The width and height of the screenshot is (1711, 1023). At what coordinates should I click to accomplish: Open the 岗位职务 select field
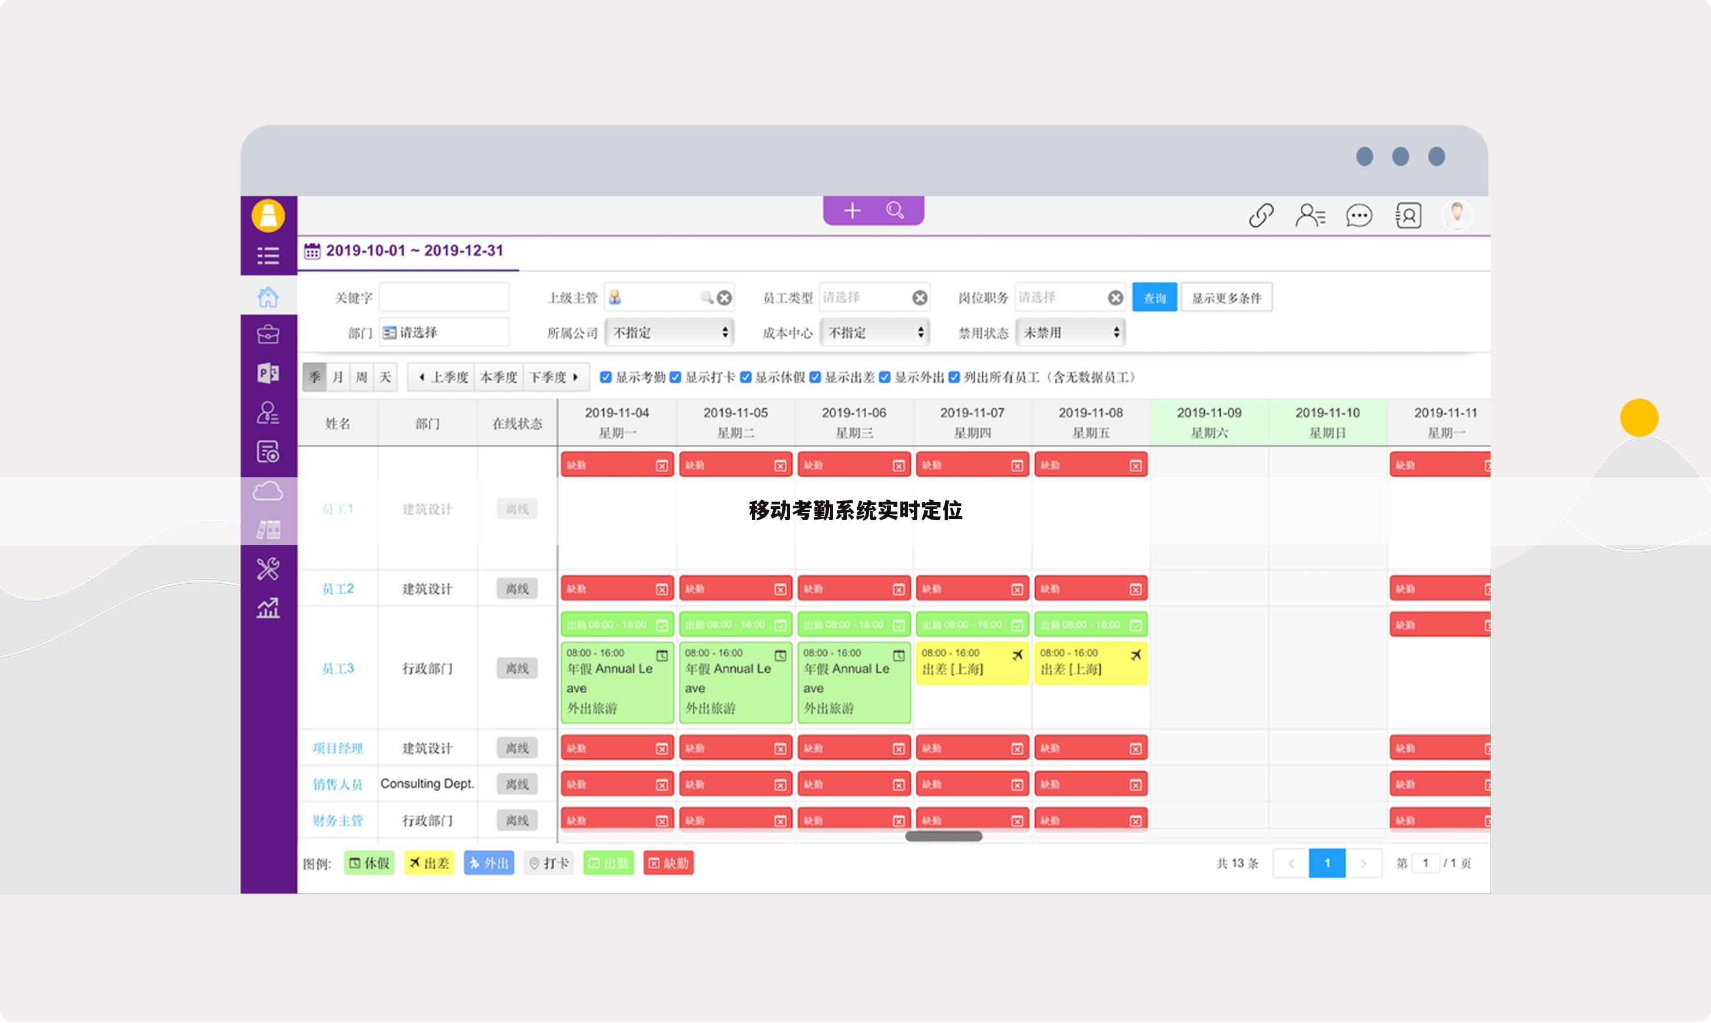(x=1070, y=298)
